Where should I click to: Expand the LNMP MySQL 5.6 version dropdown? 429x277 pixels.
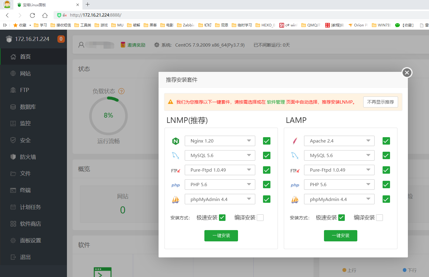(x=220, y=156)
